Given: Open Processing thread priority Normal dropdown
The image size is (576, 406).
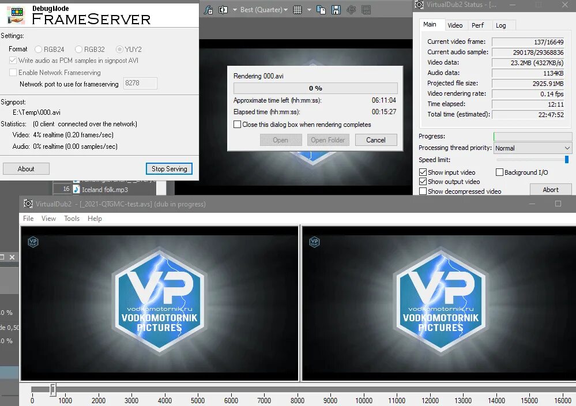Looking at the screenshot, I should point(533,148).
